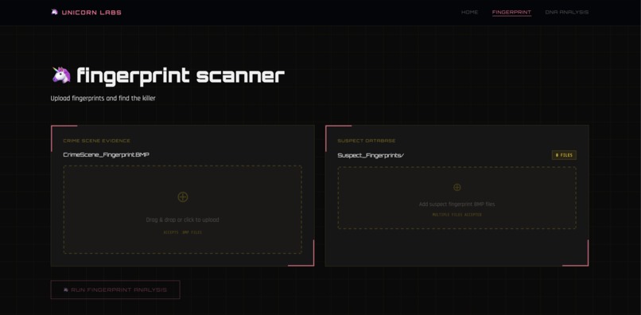641x315 pixels.
Task: Click the unicorn emoji beside the title
Action: click(61, 76)
